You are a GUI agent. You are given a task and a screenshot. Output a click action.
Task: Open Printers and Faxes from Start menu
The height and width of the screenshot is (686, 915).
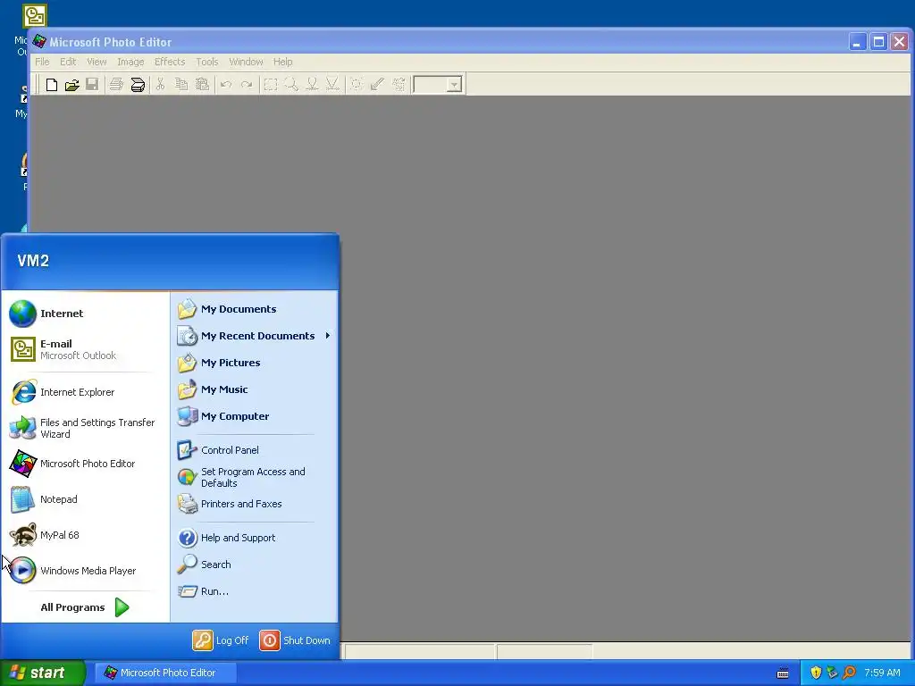(x=255, y=504)
